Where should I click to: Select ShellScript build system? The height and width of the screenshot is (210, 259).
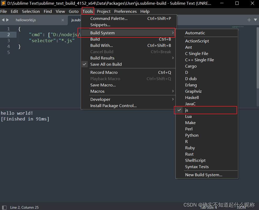(x=207, y=160)
